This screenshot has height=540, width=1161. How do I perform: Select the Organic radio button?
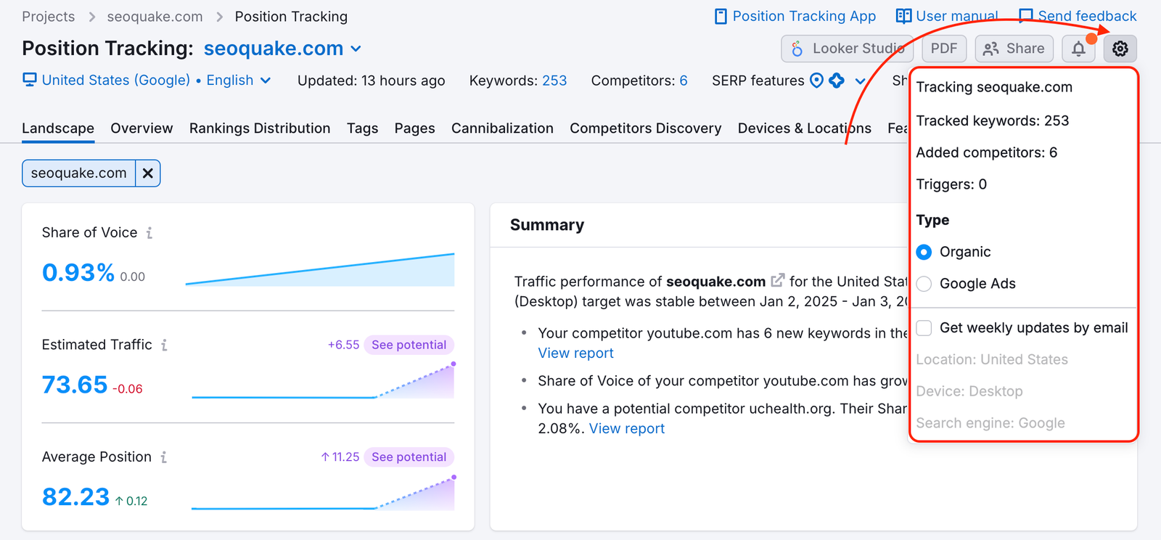coord(924,252)
